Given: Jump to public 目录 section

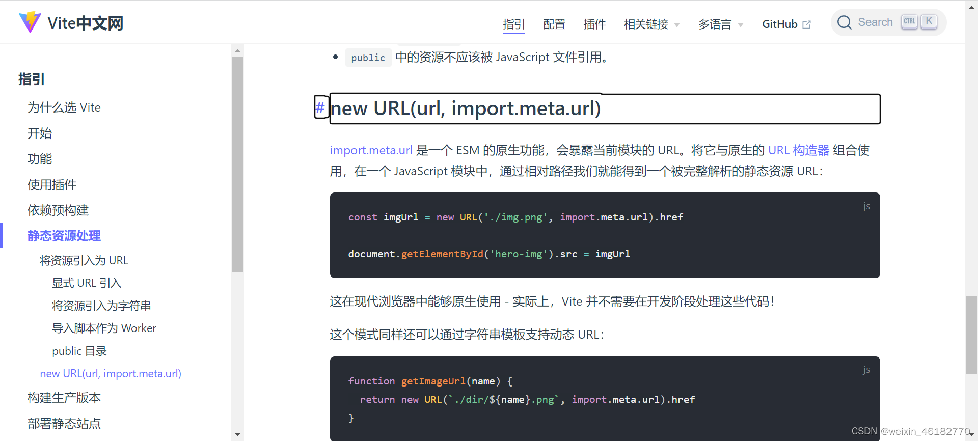Looking at the screenshot, I should point(79,351).
